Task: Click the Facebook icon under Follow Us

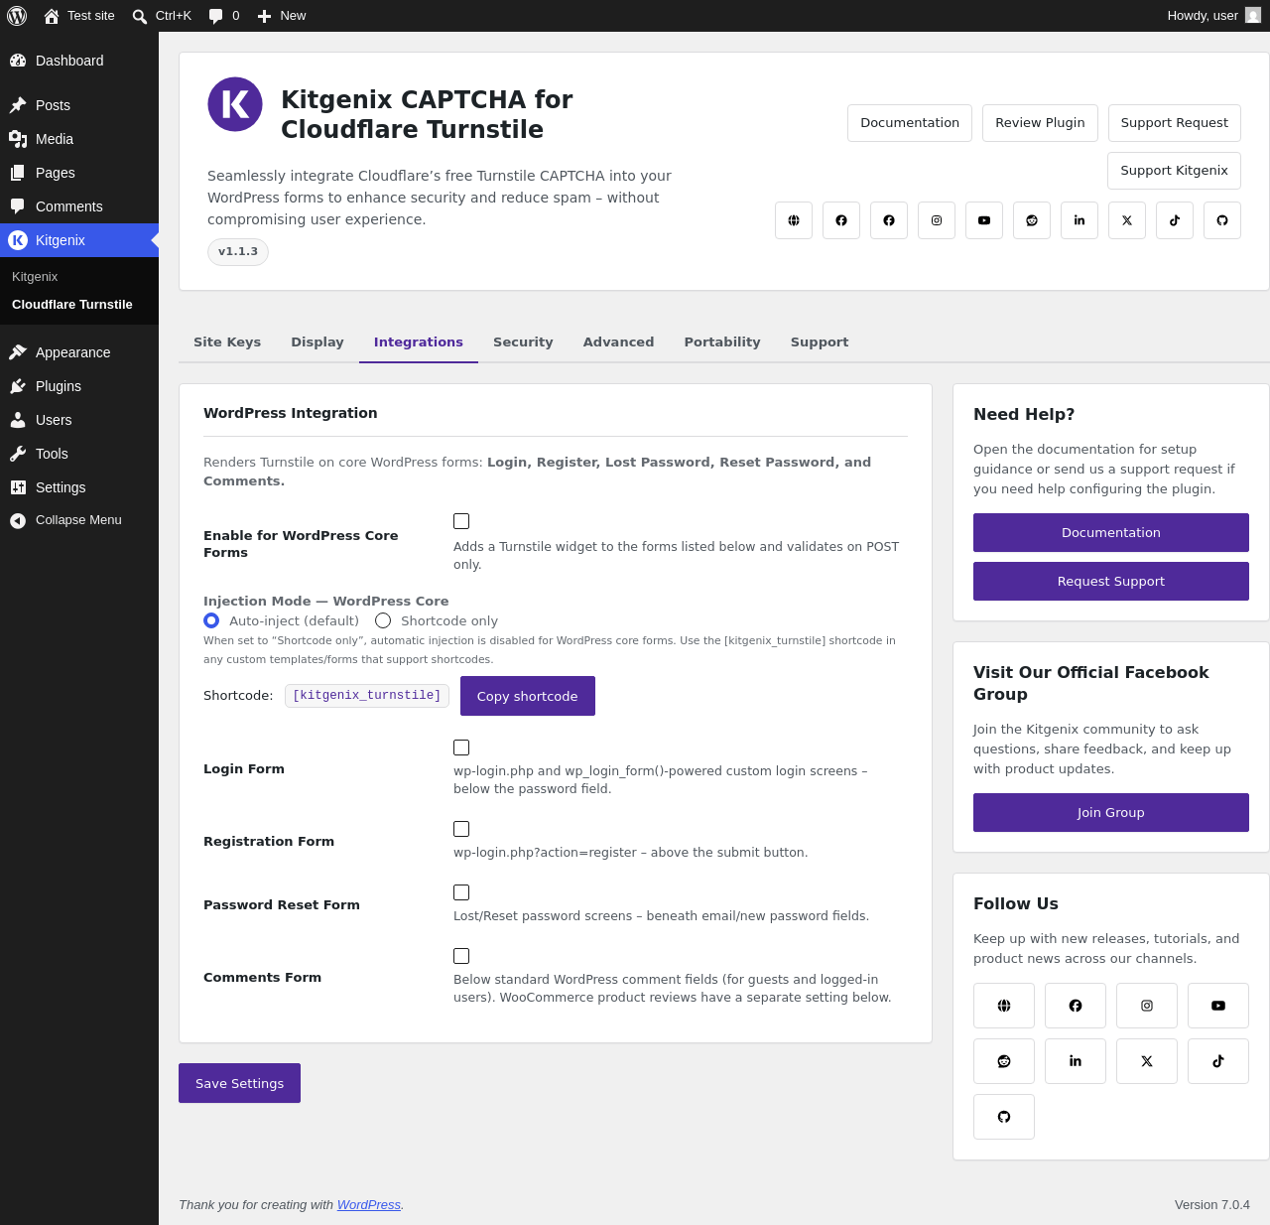Action: tap(1076, 1006)
